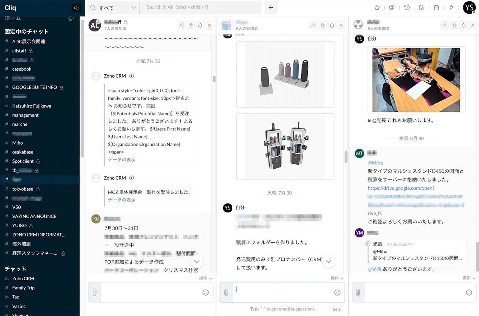
Task: Toggle notifications bell in first chat panel
Action: pyautogui.click(x=200, y=25)
